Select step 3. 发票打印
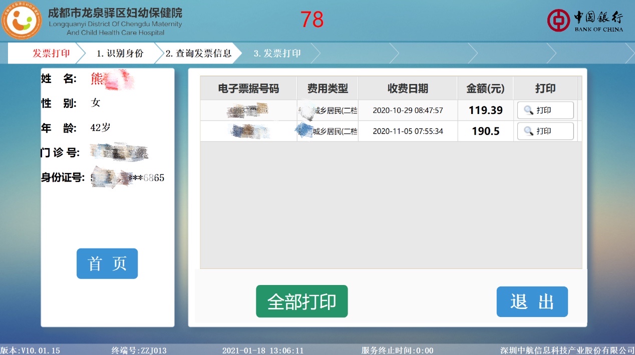This screenshot has height=355, width=635. click(277, 53)
